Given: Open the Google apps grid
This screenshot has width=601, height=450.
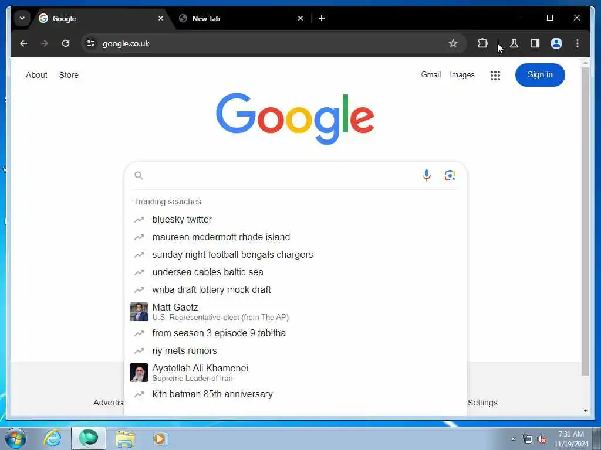Looking at the screenshot, I should point(495,76).
